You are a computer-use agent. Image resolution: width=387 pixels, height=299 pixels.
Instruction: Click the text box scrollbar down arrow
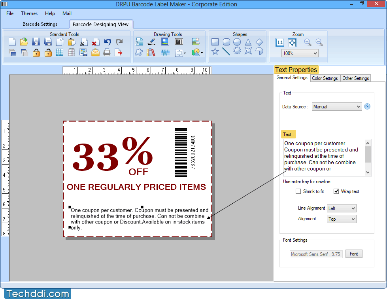point(368,172)
